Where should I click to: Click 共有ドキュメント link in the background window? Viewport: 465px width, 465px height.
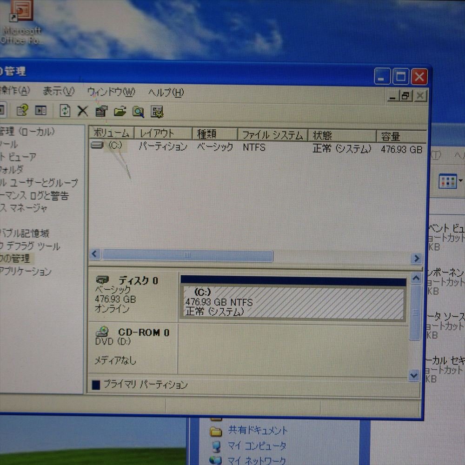tap(258, 430)
